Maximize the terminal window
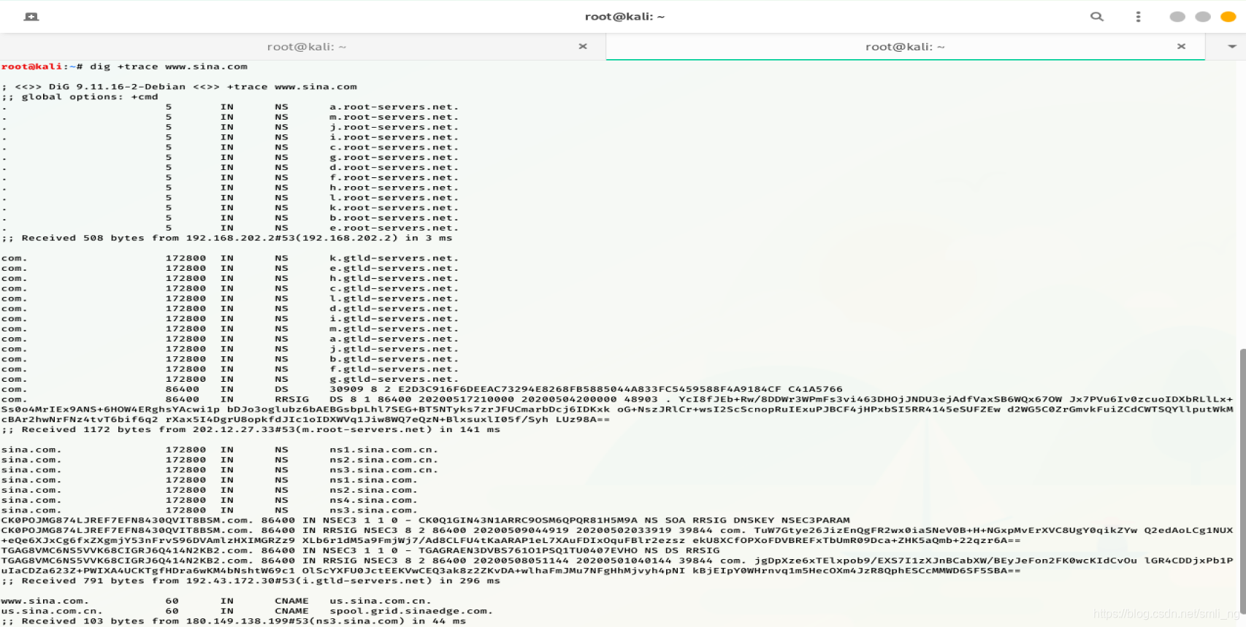 [1203, 16]
